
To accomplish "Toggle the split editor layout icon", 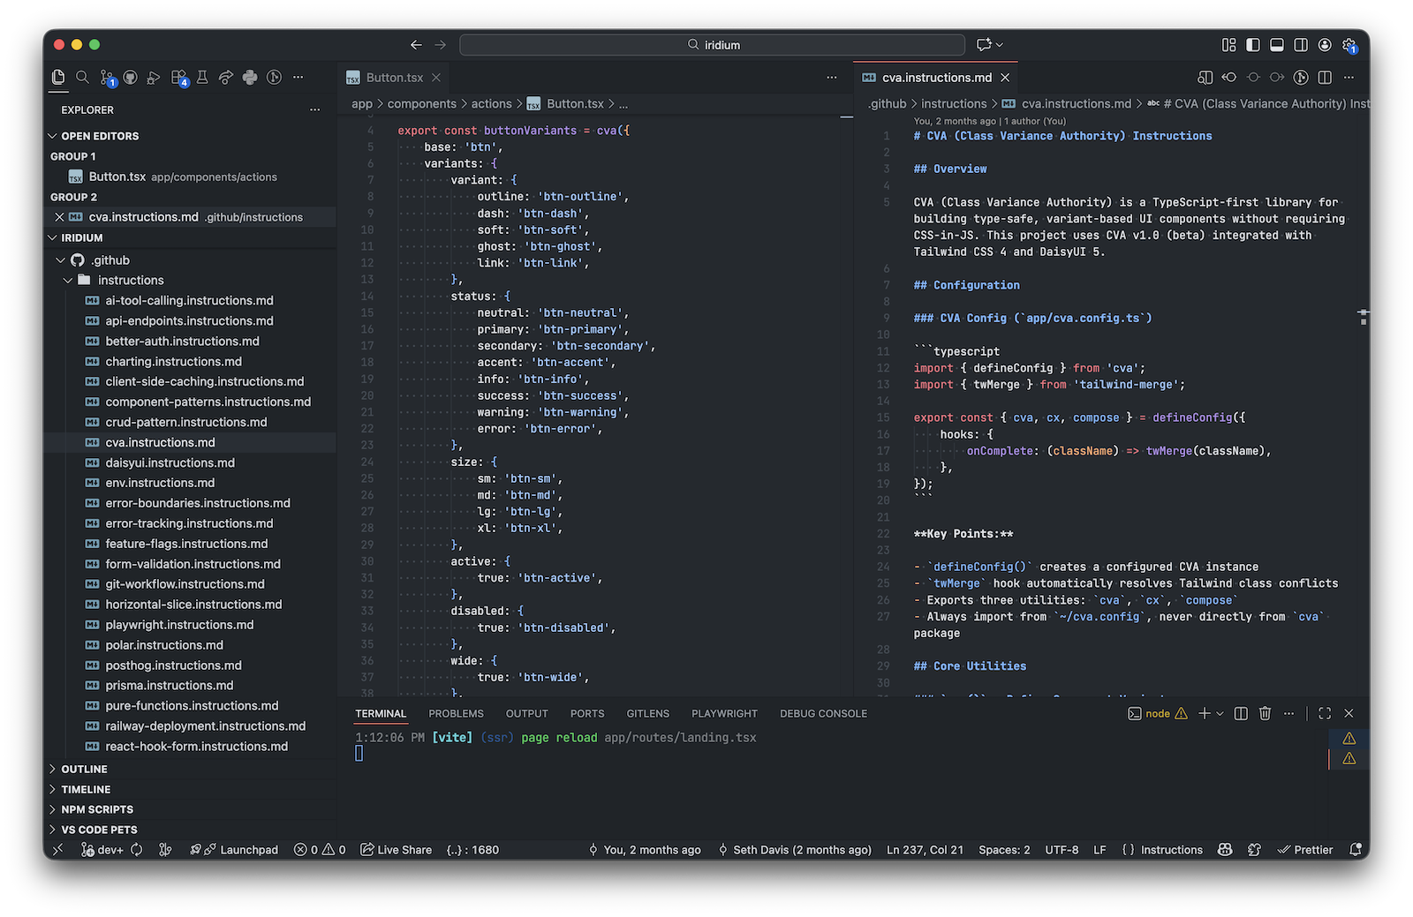I will (1324, 77).
